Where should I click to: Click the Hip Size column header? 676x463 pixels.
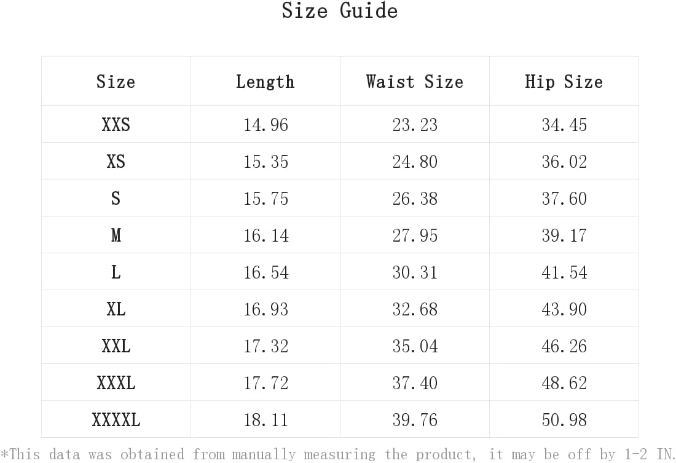(x=564, y=82)
